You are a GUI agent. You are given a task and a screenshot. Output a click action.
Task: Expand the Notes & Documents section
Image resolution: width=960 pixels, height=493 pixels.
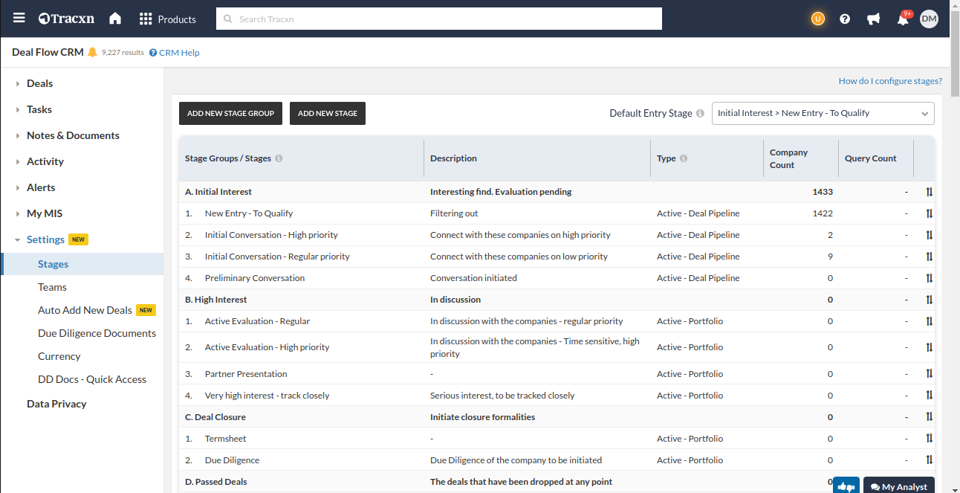click(73, 135)
